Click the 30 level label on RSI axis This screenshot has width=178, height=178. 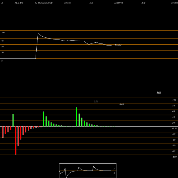tap(2, 52)
